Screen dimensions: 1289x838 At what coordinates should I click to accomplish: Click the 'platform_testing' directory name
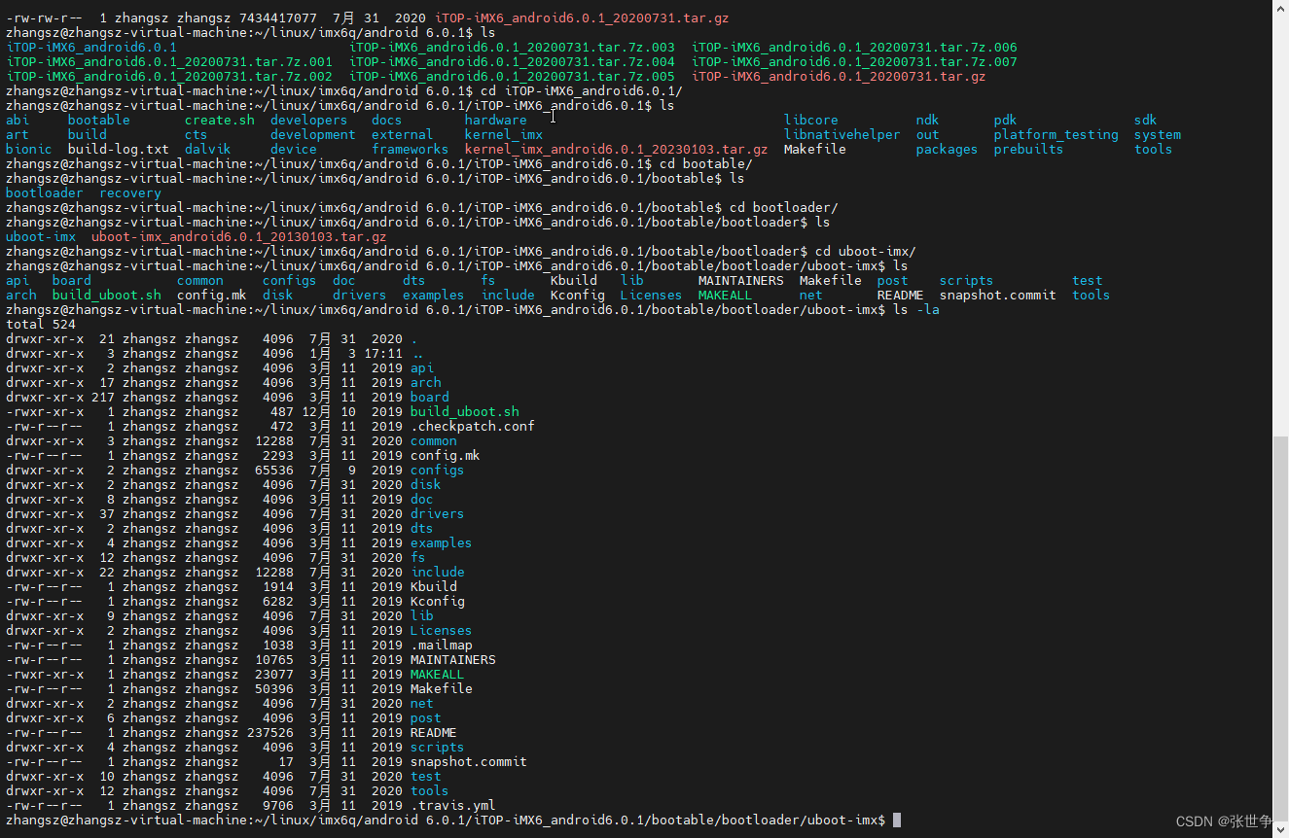(1056, 135)
